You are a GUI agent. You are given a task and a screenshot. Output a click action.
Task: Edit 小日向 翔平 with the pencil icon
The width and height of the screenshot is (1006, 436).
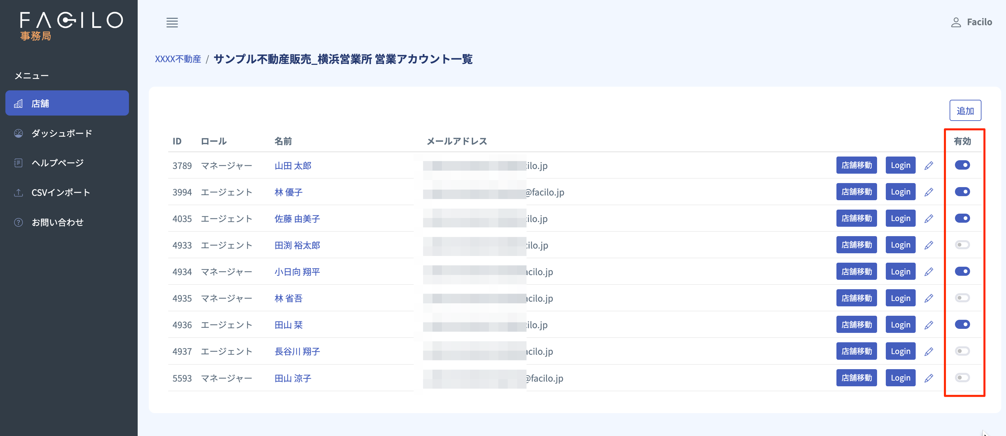click(929, 271)
